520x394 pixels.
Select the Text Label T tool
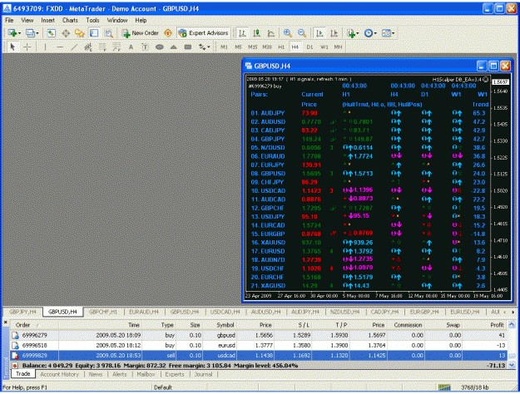click(145, 47)
